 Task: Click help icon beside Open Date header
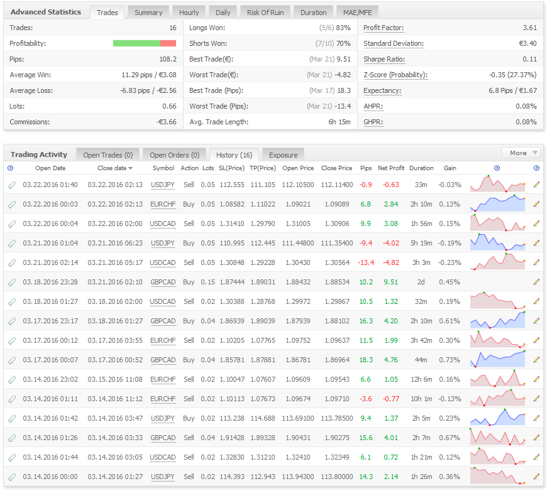point(11,168)
